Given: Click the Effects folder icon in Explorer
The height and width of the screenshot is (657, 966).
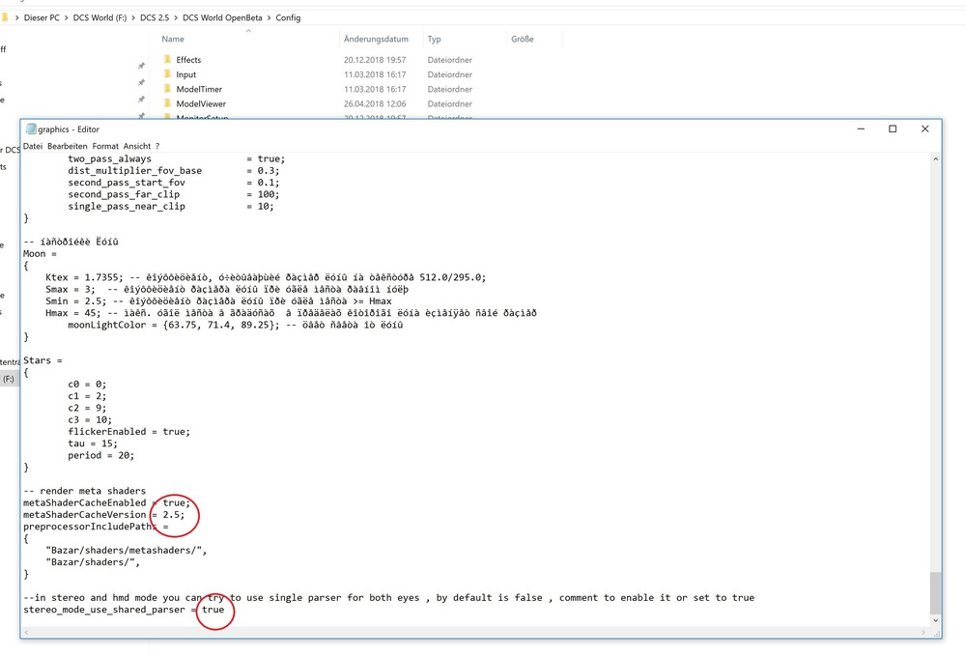Looking at the screenshot, I should (x=167, y=59).
